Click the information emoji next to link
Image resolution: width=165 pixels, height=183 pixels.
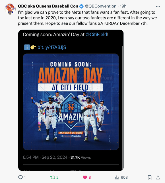[27, 47]
